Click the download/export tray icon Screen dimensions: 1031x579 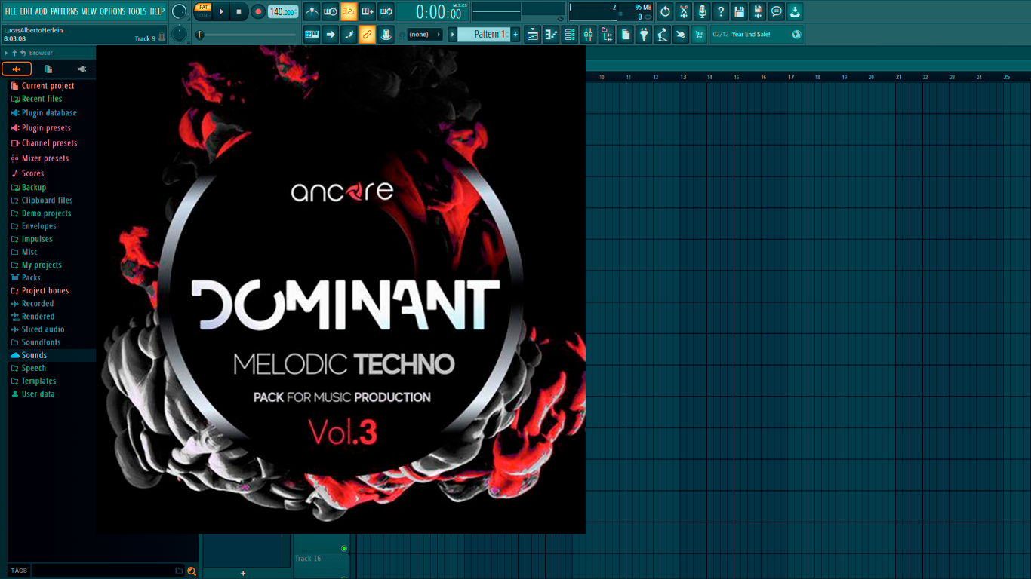tap(795, 11)
